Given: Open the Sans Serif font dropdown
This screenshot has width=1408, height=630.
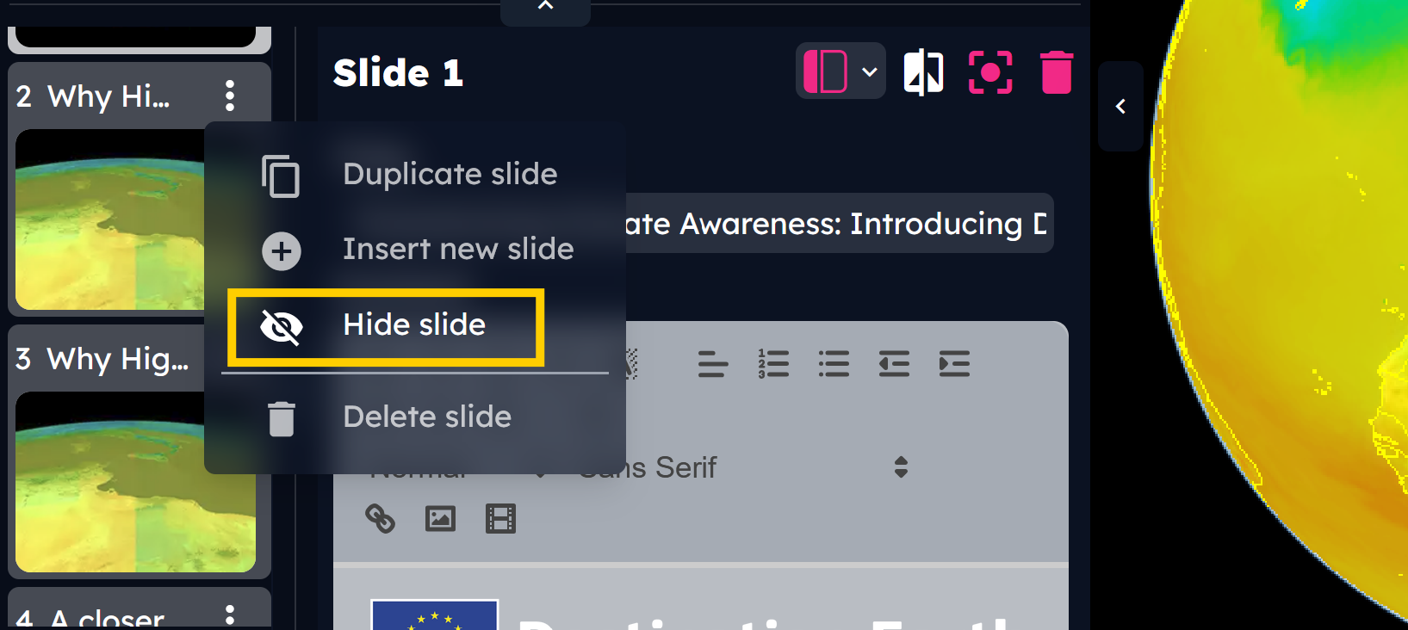Looking at the screenshot, I should [x=741, y=467].
